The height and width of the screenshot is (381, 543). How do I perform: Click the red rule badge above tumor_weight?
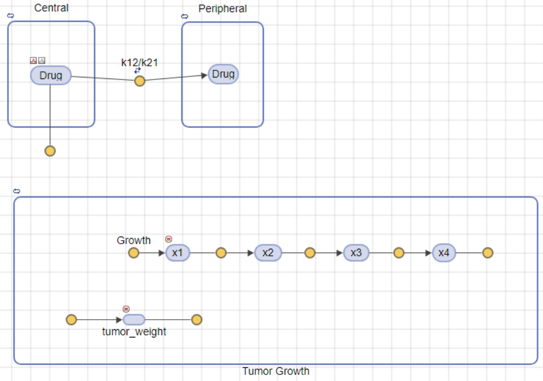pos(126,309)
